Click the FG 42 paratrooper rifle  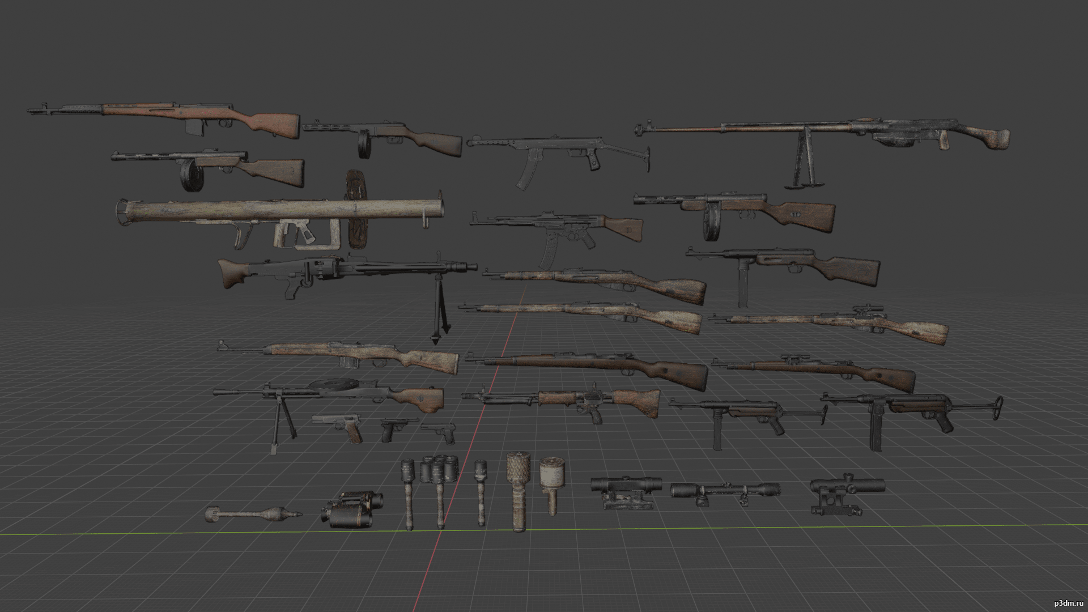[x=561, y=402]
